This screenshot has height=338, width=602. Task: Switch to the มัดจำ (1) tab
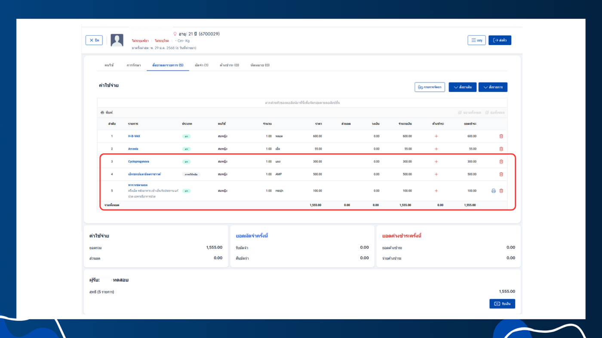click(201, 65)
